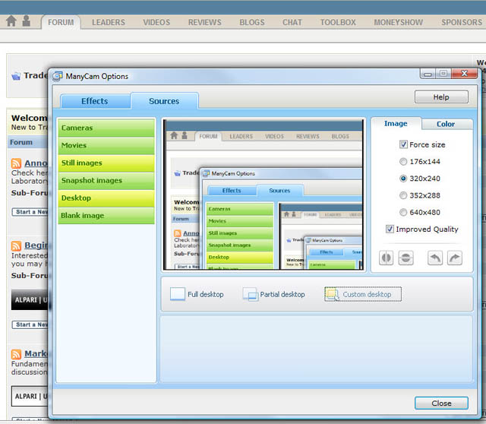Open the CHAT menu item
This screenshot has width=486, height=424.
click(x=292, y=22)
